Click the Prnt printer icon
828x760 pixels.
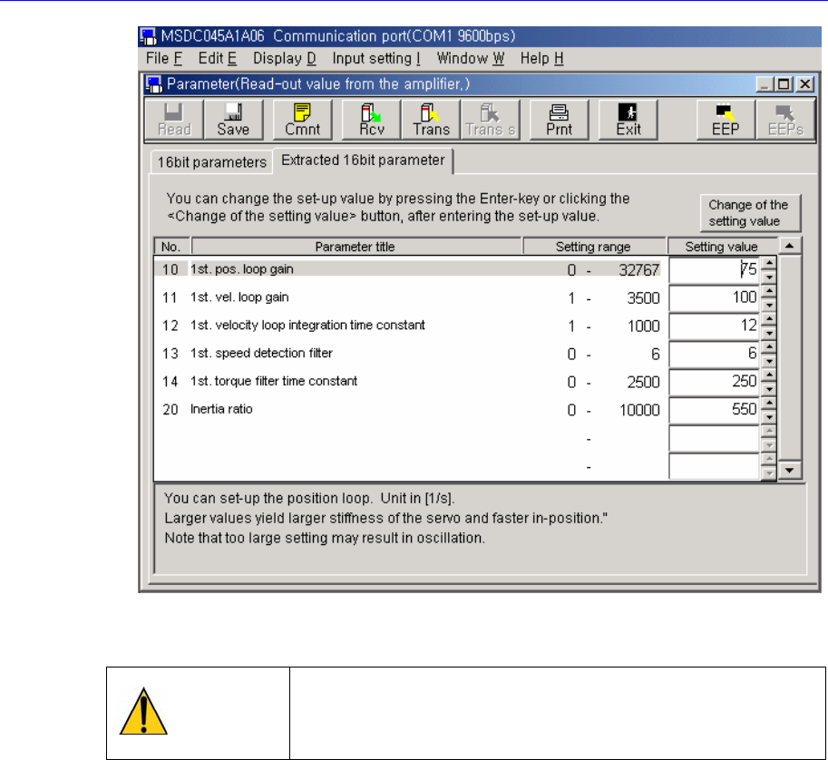(559, 120)
